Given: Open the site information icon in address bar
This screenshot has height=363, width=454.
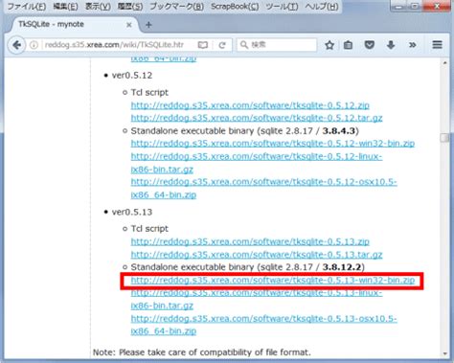Looking at the screenshot, I should click(34, 45).
